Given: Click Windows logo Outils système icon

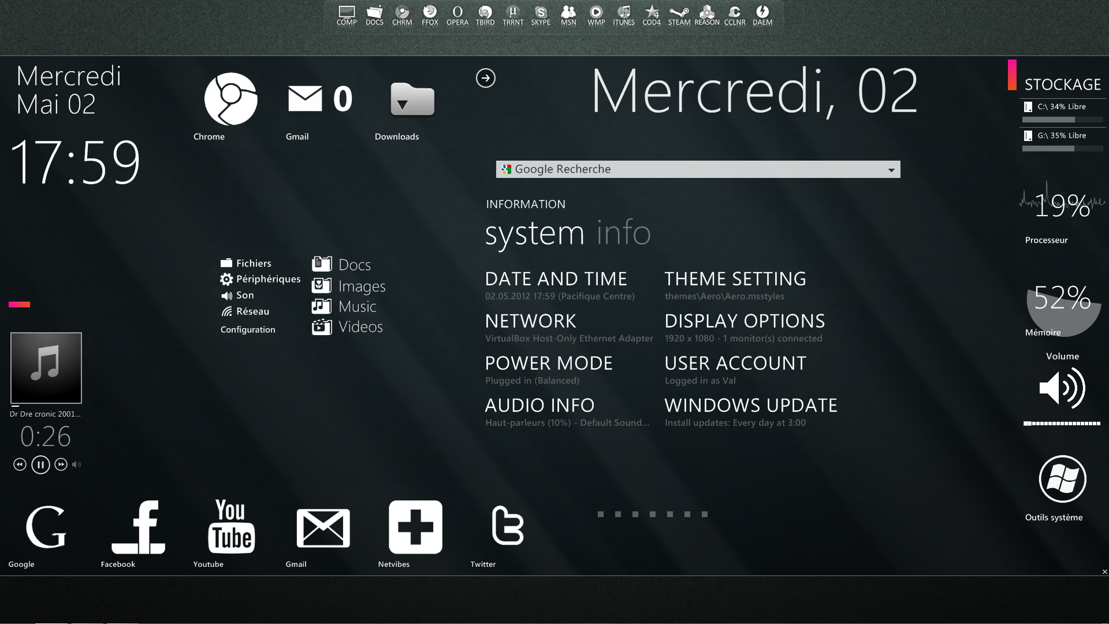Looking at the screenshot, I should [1062, 479].
